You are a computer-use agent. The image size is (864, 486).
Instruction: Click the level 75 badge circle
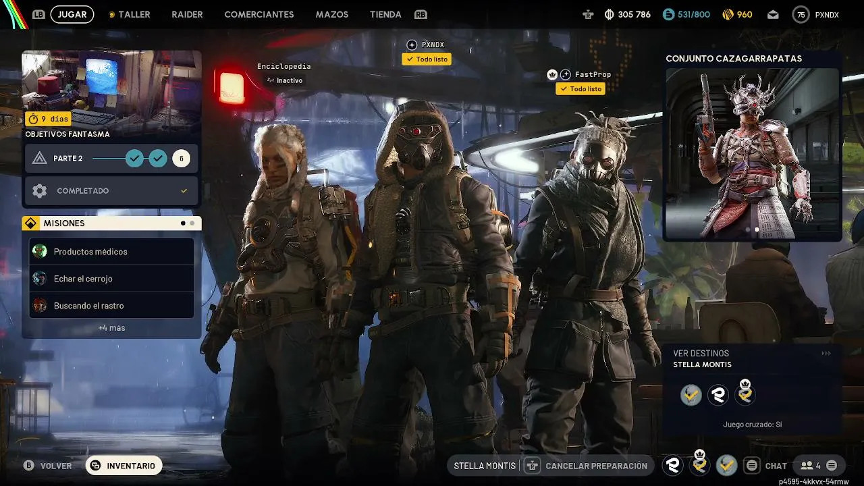(x=801, y=14)
